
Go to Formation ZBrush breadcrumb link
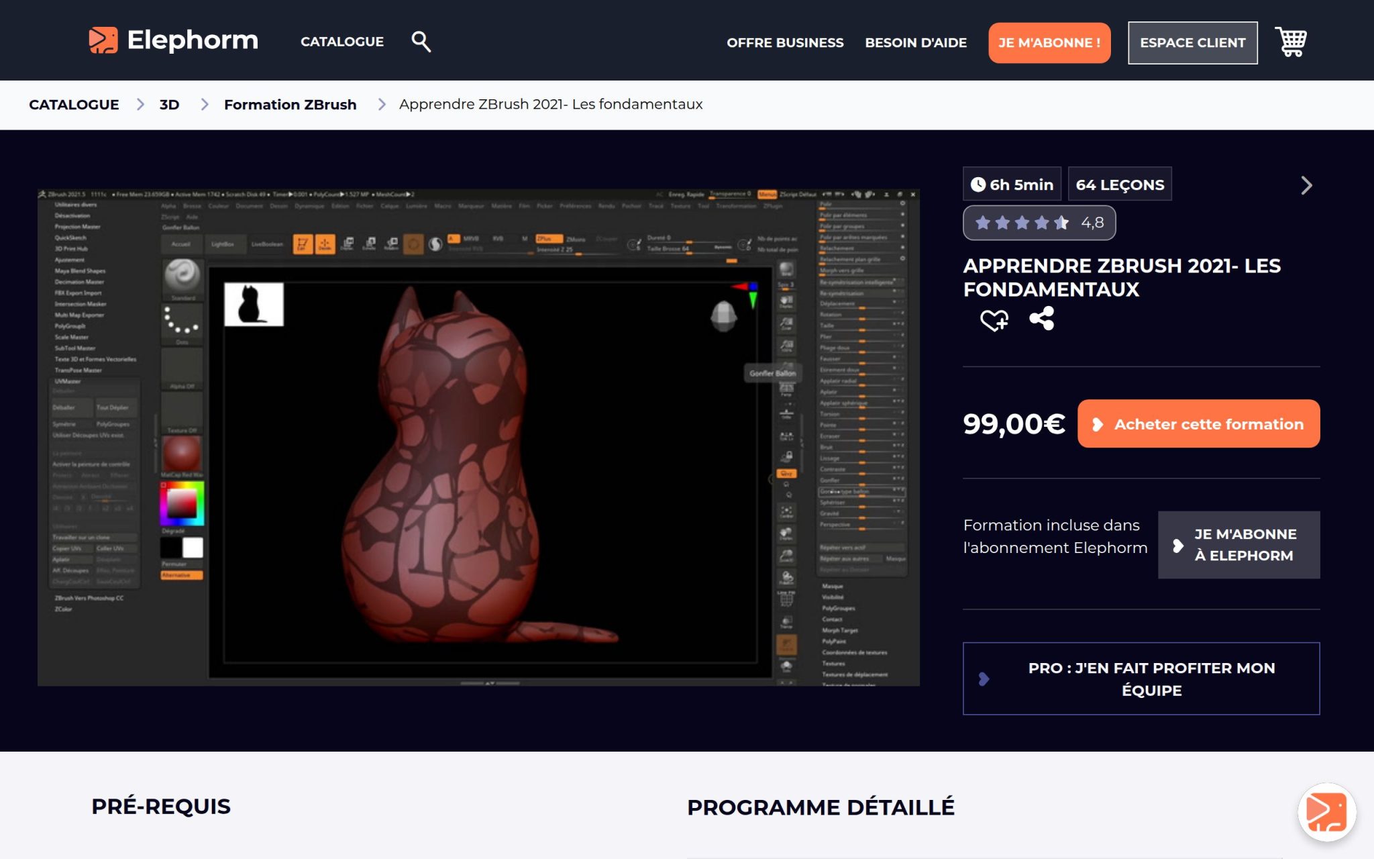pyautogui.click(x=290, y=105)
